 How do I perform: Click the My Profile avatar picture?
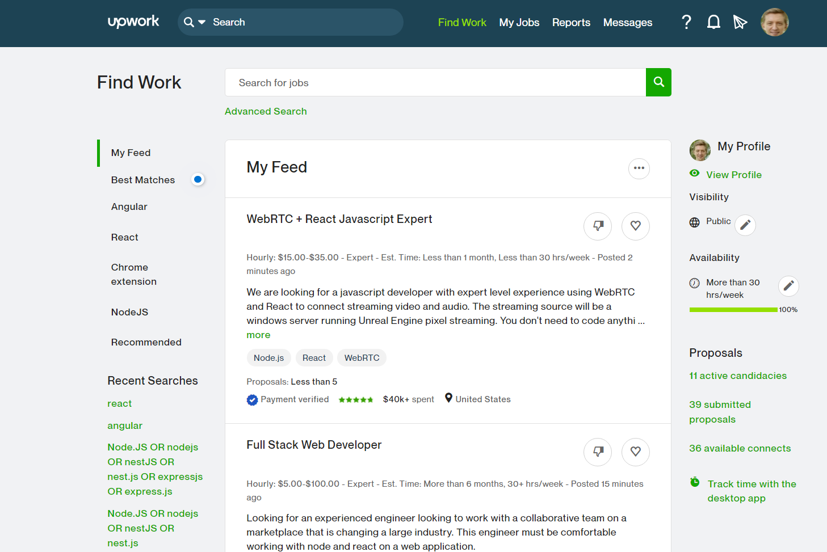click(x=700, y=150)
